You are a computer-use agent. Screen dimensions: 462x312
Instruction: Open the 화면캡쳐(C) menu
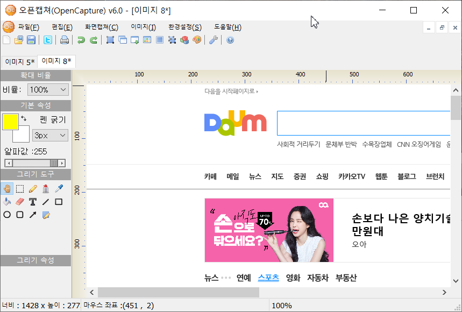click(x=101, y=27)
